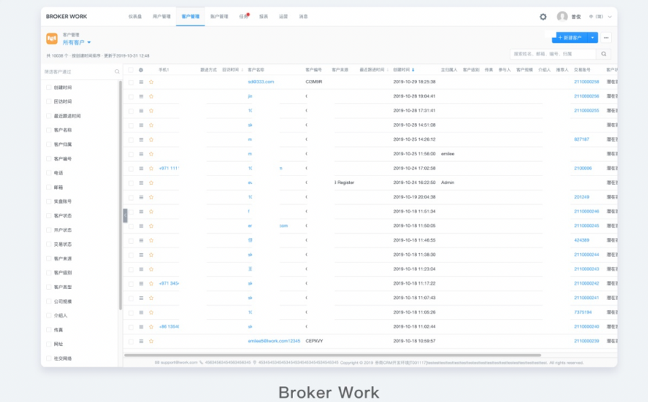The height and width of the screenshot is (402, 648).
Task: Open the 所有客户 view dropdown
Action: point(77,42)
